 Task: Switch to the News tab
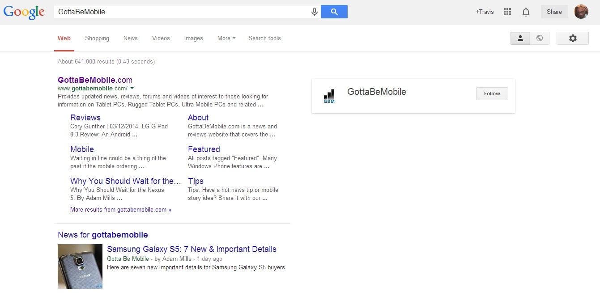(x=131, y=38)
